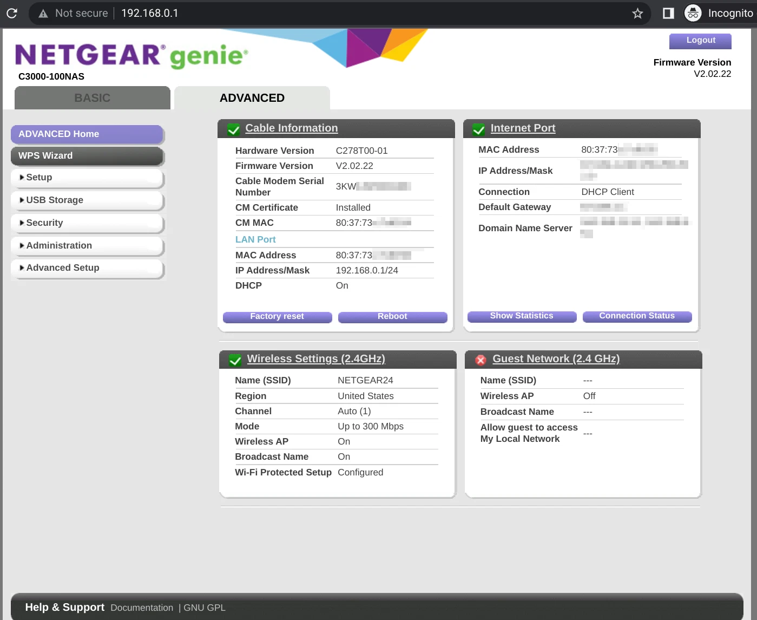The image size is (757, 620).
Task: Click the green check beside Wireless Settings
Action: point(235,361)
